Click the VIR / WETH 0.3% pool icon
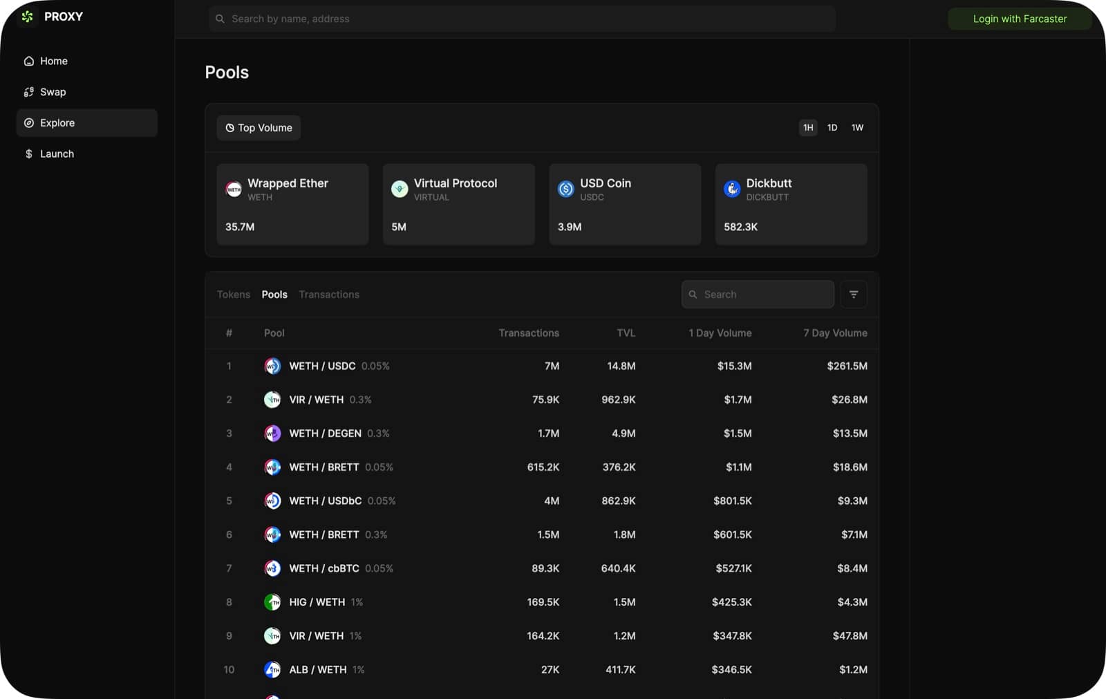 click(272, 400)
